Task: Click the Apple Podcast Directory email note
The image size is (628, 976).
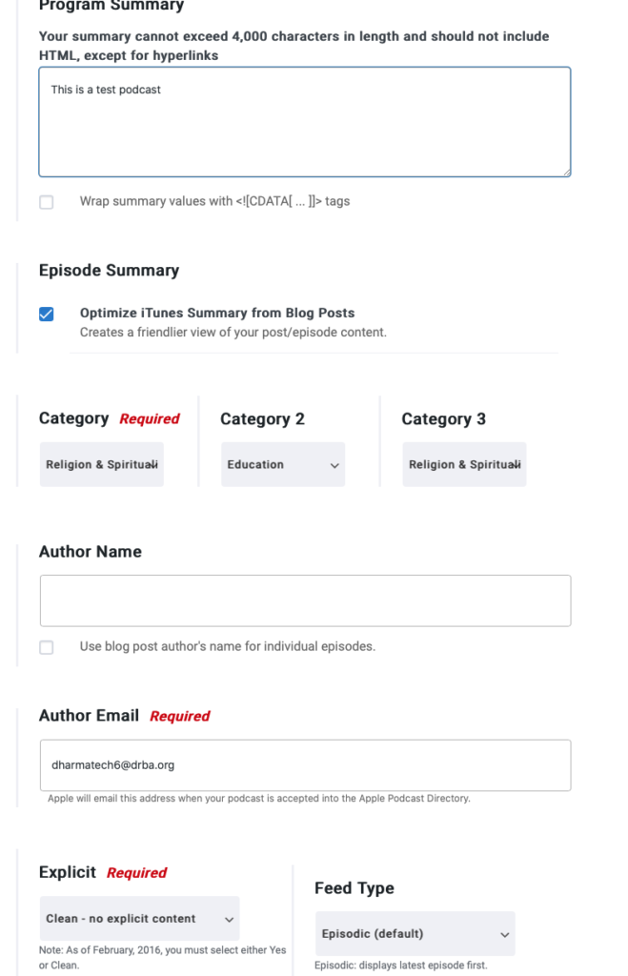Action: click(259, 798)
